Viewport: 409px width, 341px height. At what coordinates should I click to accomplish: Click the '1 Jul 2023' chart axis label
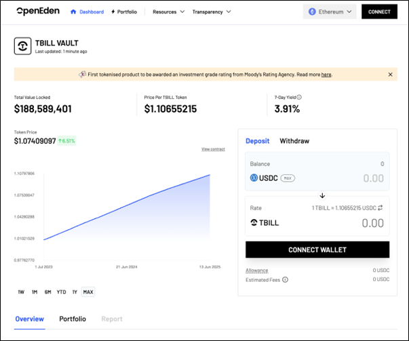tap(44, 267)
